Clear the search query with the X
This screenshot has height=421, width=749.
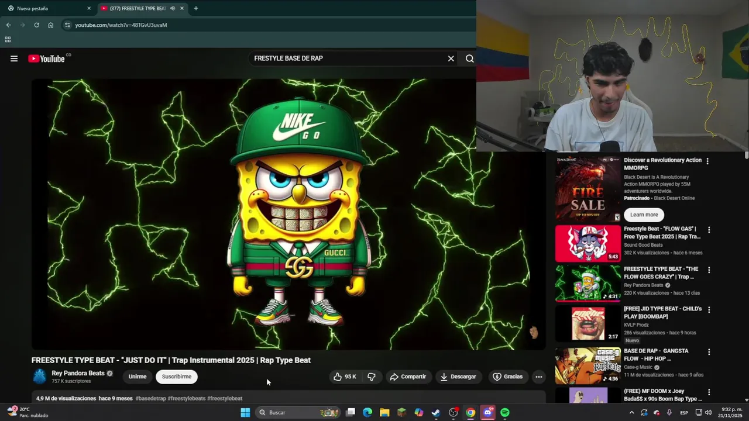451,58
